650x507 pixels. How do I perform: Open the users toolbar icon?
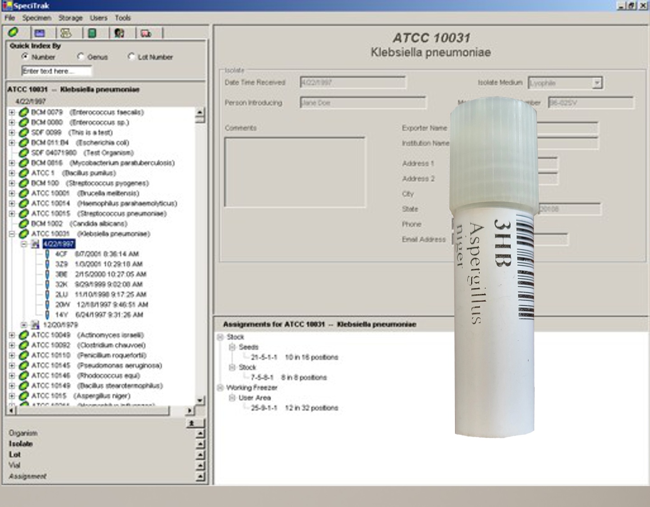(119, 33)
